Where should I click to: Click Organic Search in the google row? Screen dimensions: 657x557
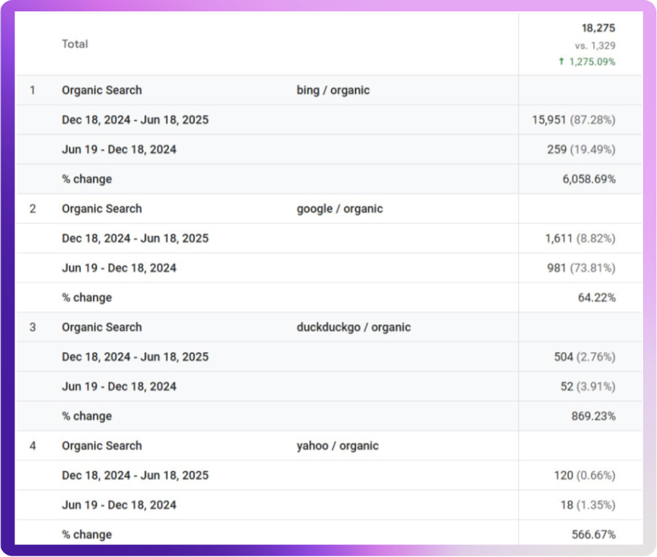[x=102, y=209]
